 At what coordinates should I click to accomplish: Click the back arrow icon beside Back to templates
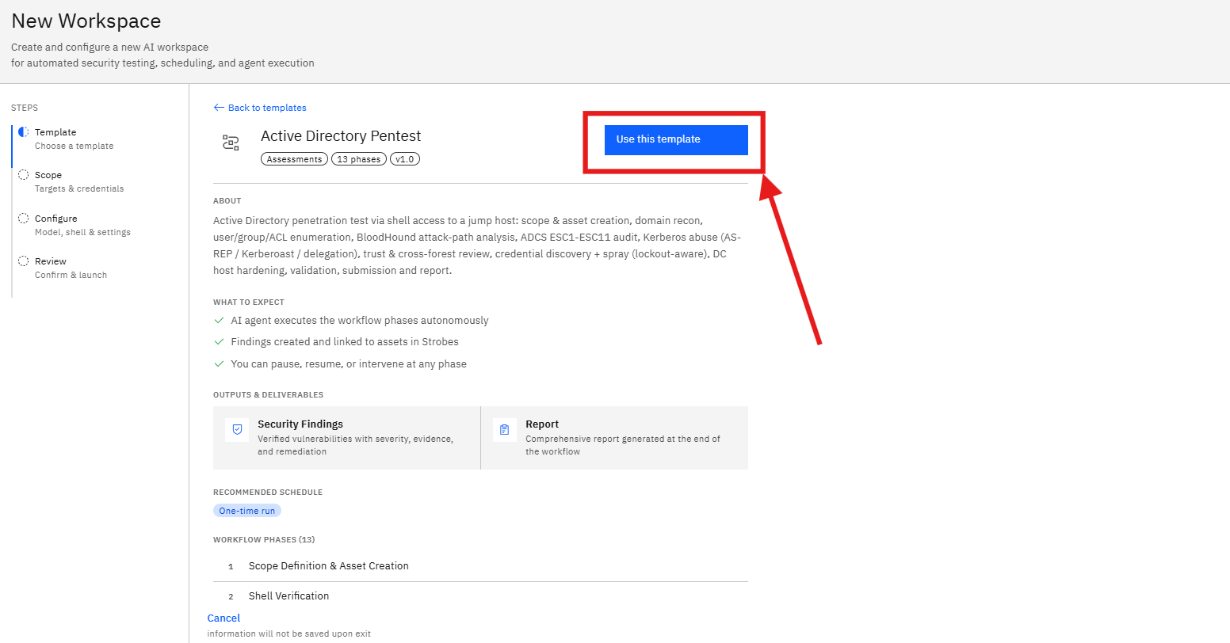[x=219, y=108]
